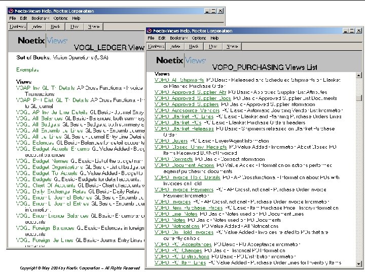Image resolution: width=365 pixels, height=274 pixels.
Task: Click scroll up arrow in VOPO window
Action: 359,75
